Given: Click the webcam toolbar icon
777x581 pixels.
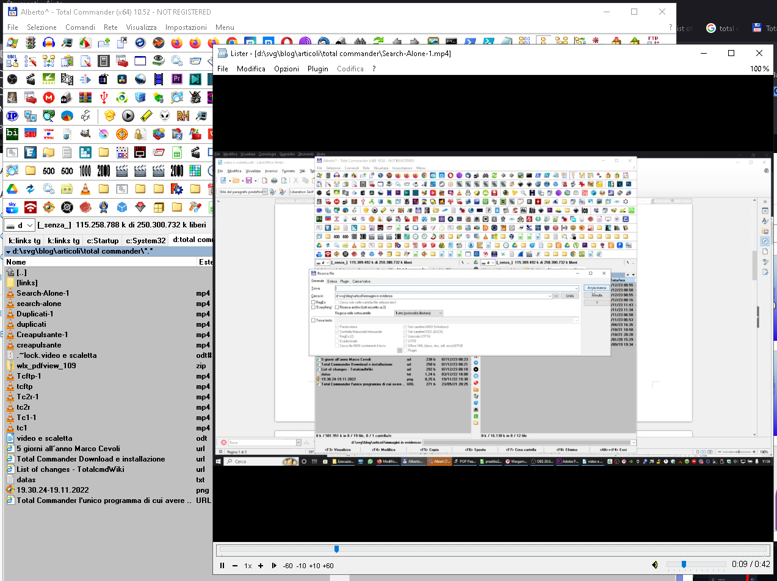Looking at the screenshot, I should 104,207.
